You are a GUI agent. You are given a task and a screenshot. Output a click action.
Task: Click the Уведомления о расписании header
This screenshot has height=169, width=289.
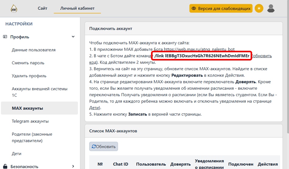pos(210,164)
